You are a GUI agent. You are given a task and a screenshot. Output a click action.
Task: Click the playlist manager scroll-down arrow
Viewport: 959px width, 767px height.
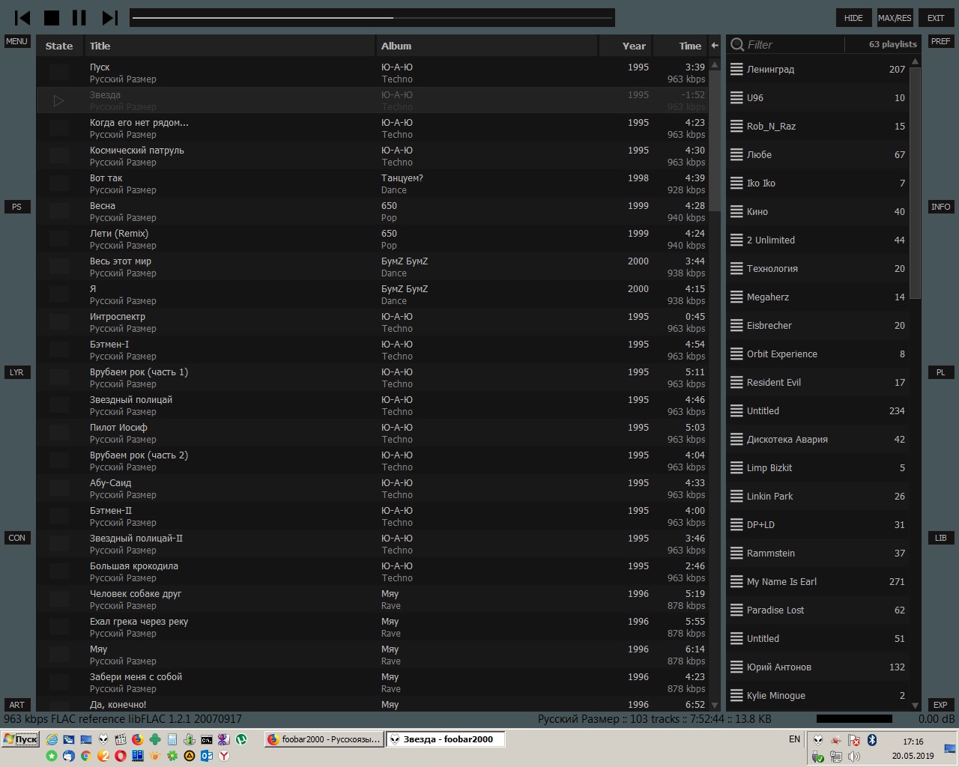[x=915, y=706]
